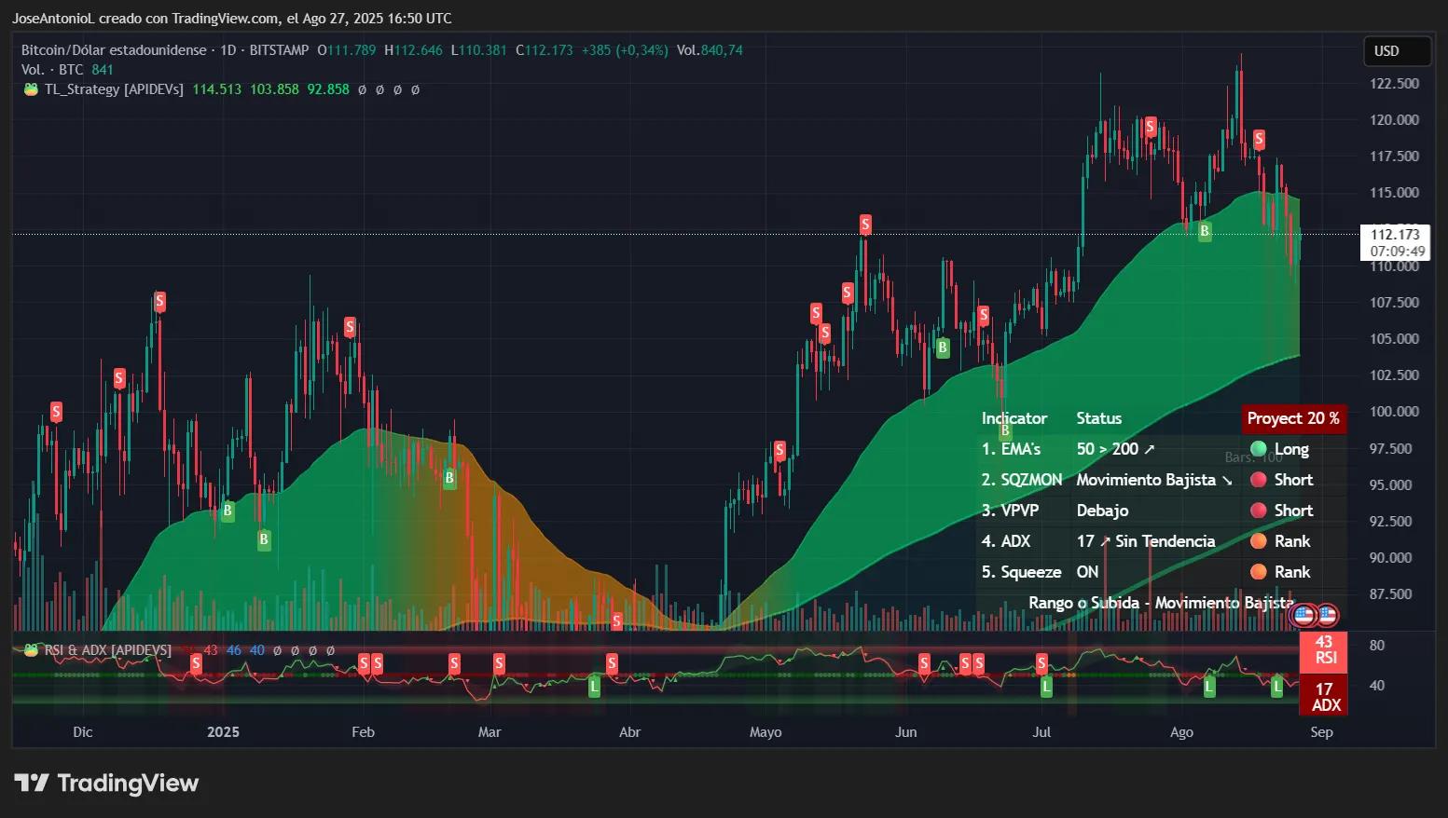This screenshot has width=1448, height=818.
Task: Click the dark red 17 ADX value label
Action: [1324, 697]
